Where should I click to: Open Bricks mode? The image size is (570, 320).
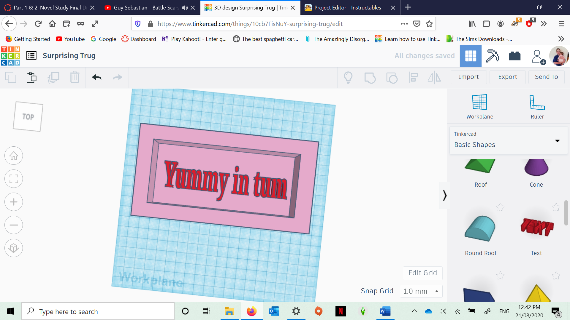(515, 56)
